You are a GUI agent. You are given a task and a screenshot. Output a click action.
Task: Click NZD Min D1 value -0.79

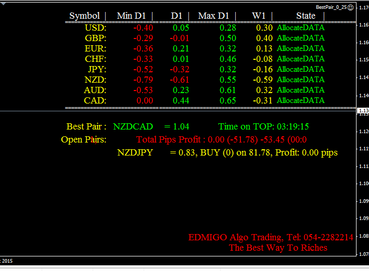point(143,80)
